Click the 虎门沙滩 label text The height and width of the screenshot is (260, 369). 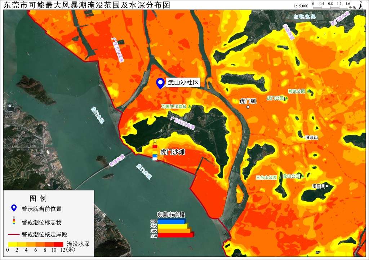173,152
